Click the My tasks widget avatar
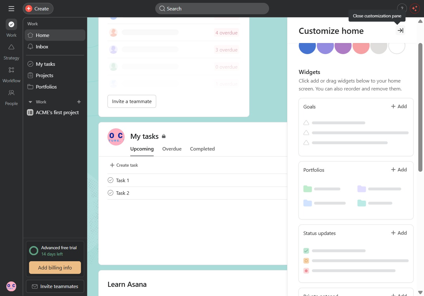 coord(116,137)
